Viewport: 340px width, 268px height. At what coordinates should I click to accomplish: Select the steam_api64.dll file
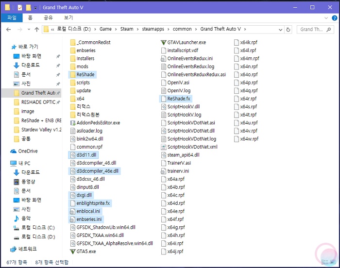click(180, 155)
